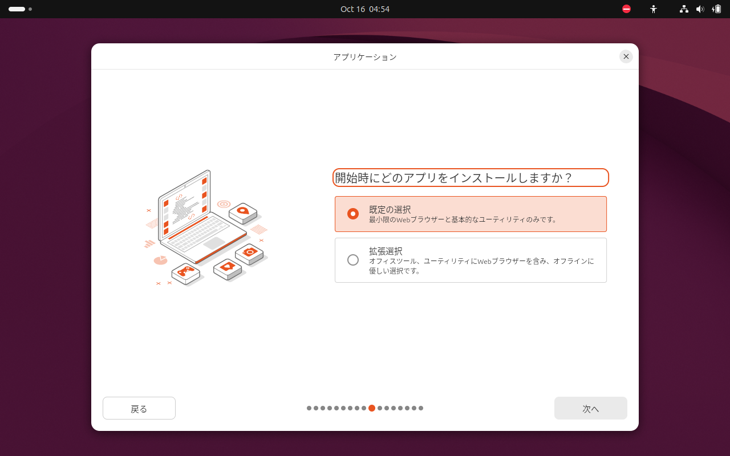Click the 次へ button
The height and width of the screenshot is (456, 730).
pos(591,408)
